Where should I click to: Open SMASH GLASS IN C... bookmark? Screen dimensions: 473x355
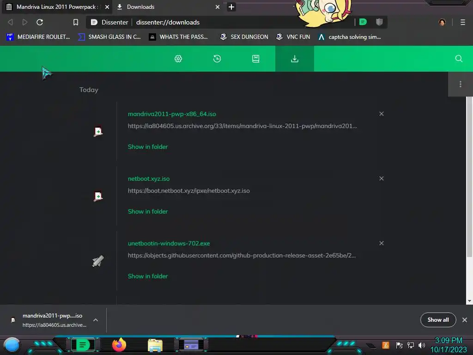(109, 37)
